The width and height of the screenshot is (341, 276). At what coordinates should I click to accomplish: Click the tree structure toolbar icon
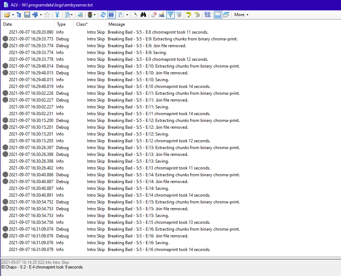pyautogui.click(x=19, y=15)
